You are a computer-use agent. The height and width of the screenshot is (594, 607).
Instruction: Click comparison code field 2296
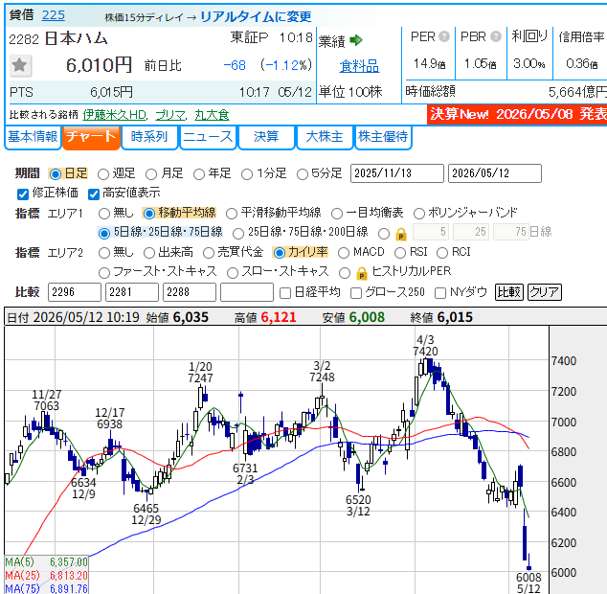pyautogui.click(x=75, y=292)
